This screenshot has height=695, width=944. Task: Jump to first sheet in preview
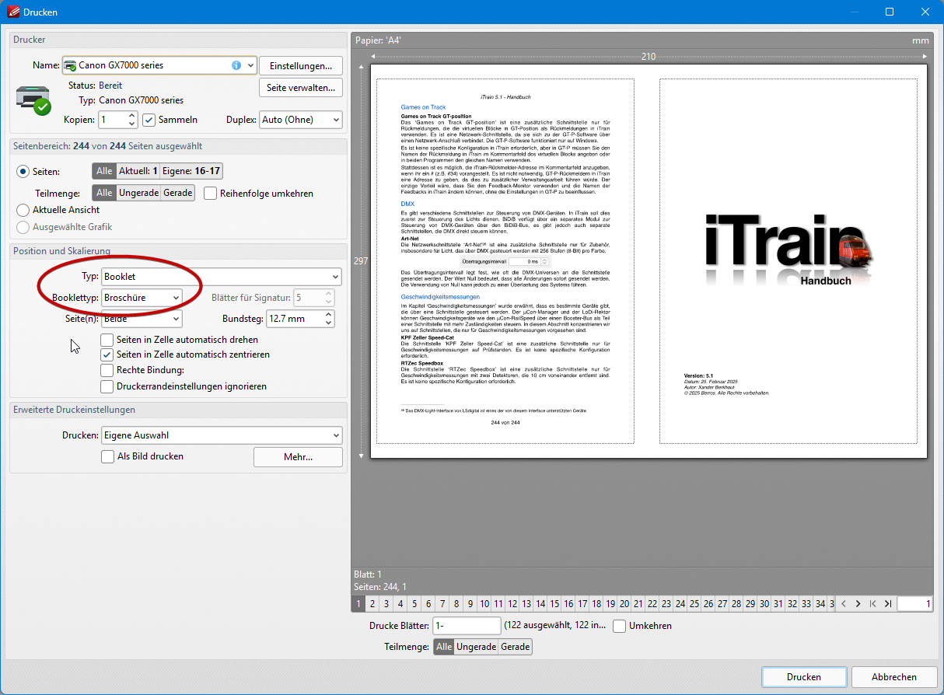873,604
